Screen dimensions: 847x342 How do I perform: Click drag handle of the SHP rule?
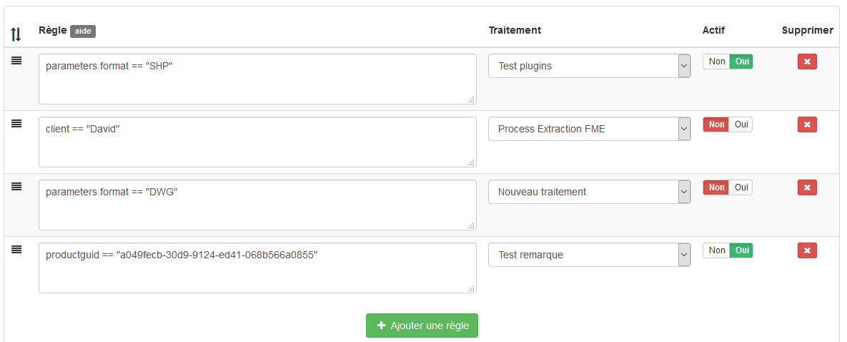[x=16, y=61]
